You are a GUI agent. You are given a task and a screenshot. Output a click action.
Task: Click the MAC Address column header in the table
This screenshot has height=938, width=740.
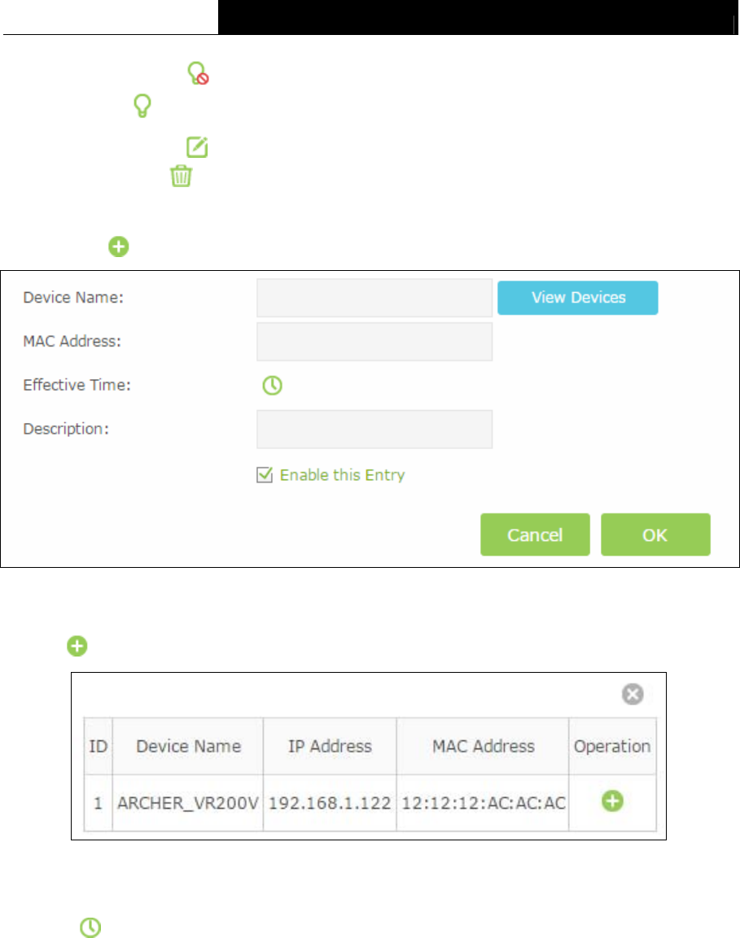pos(483,746)
